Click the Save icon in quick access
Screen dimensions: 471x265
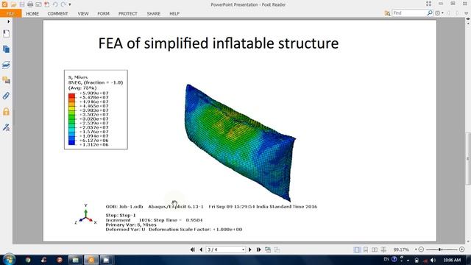coord(22,4)
